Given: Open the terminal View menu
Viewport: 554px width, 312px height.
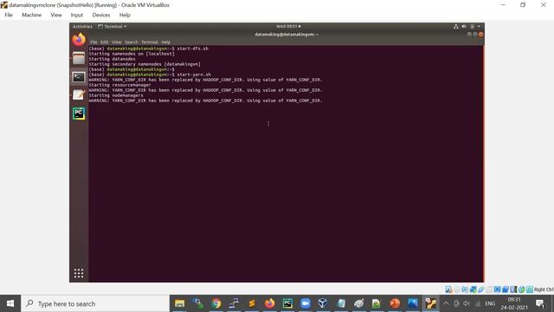Looking at the screenshot, I should tap(117, 42).
